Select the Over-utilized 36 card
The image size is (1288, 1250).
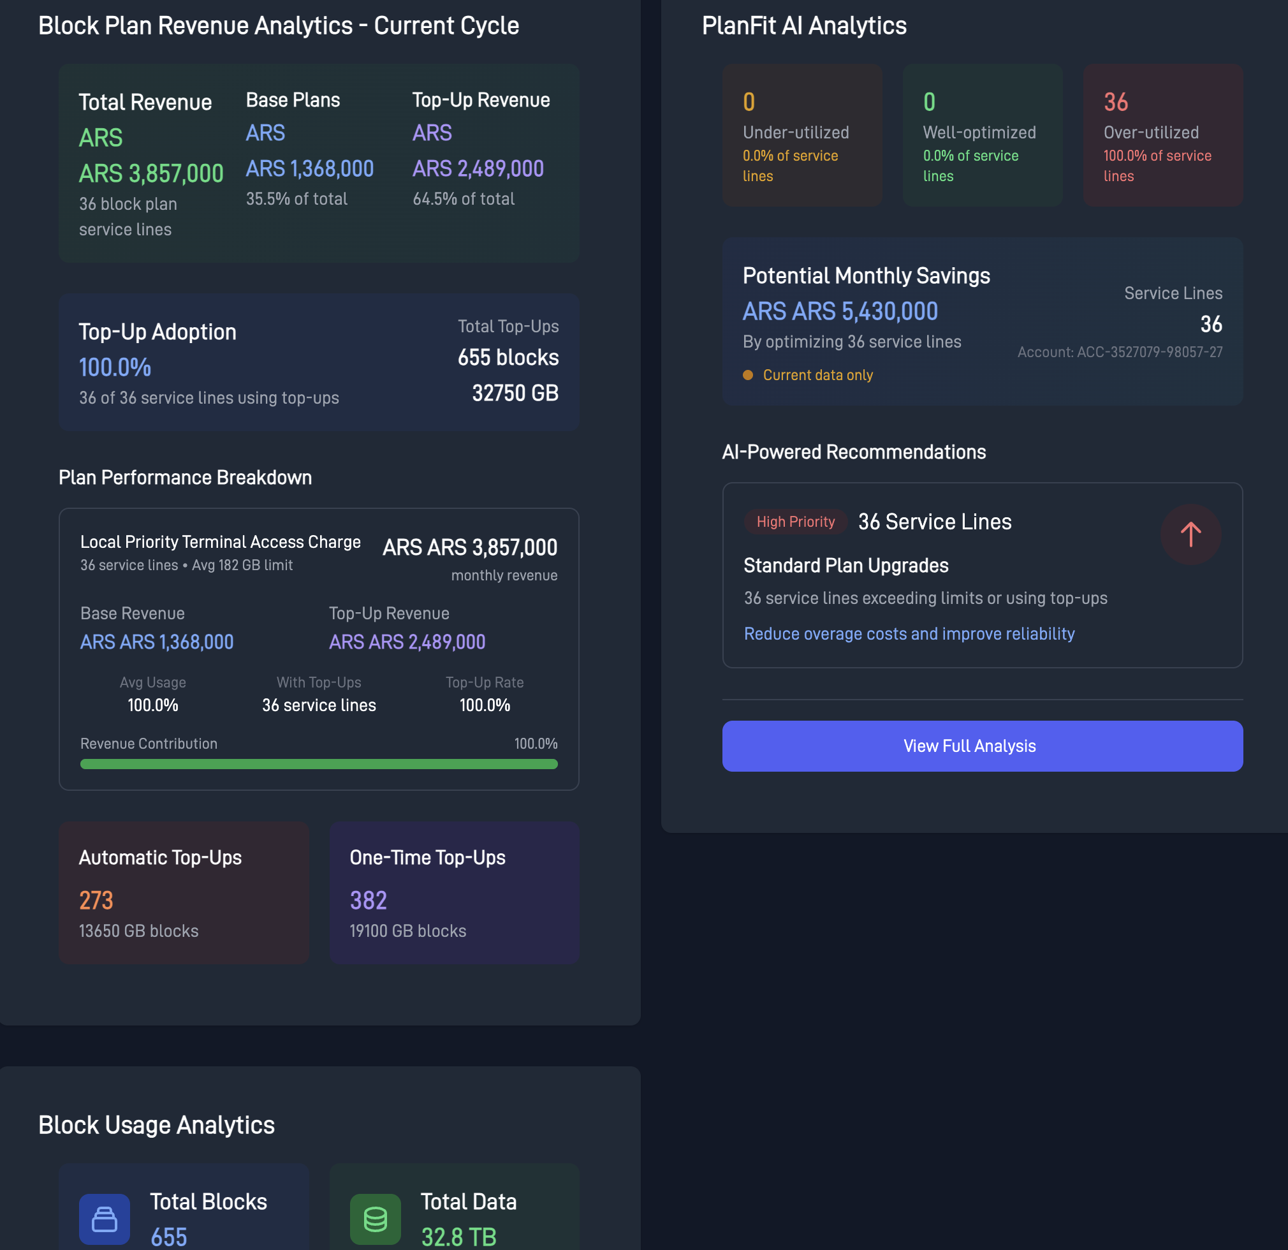click(1162, 135)
